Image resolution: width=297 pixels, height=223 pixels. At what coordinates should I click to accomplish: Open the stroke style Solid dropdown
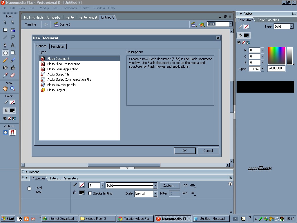click(155, 186)
